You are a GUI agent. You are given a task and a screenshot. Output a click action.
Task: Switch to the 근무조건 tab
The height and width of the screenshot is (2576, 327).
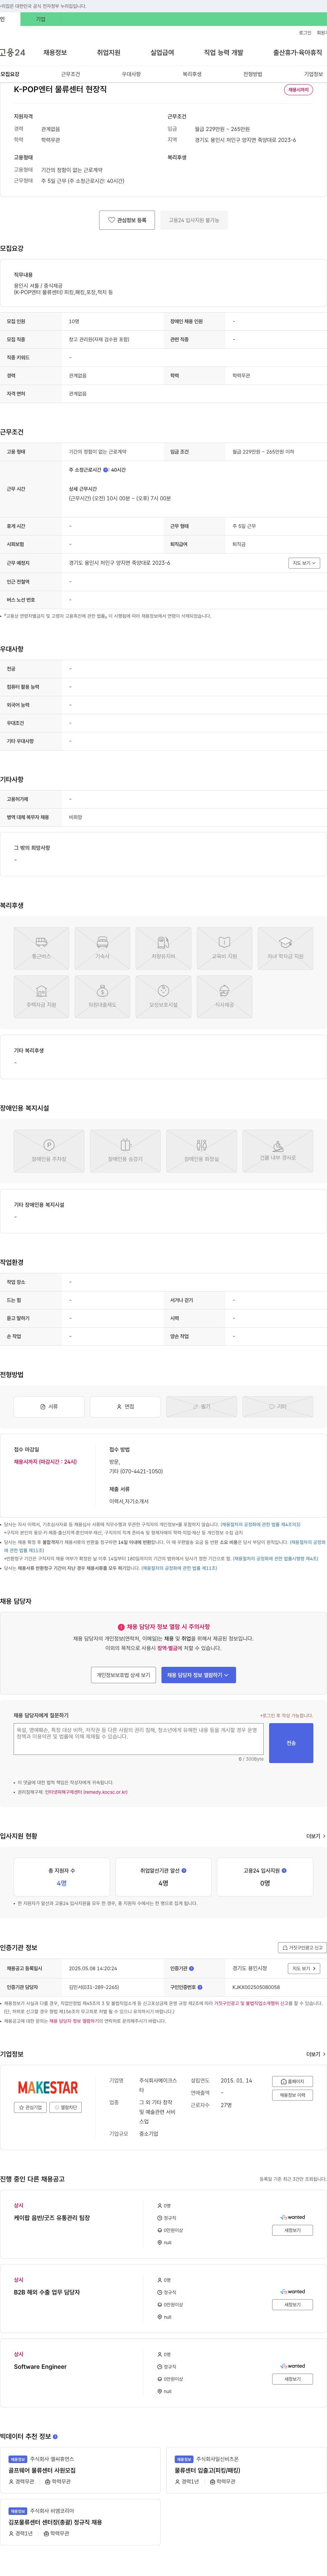(71, 74)
